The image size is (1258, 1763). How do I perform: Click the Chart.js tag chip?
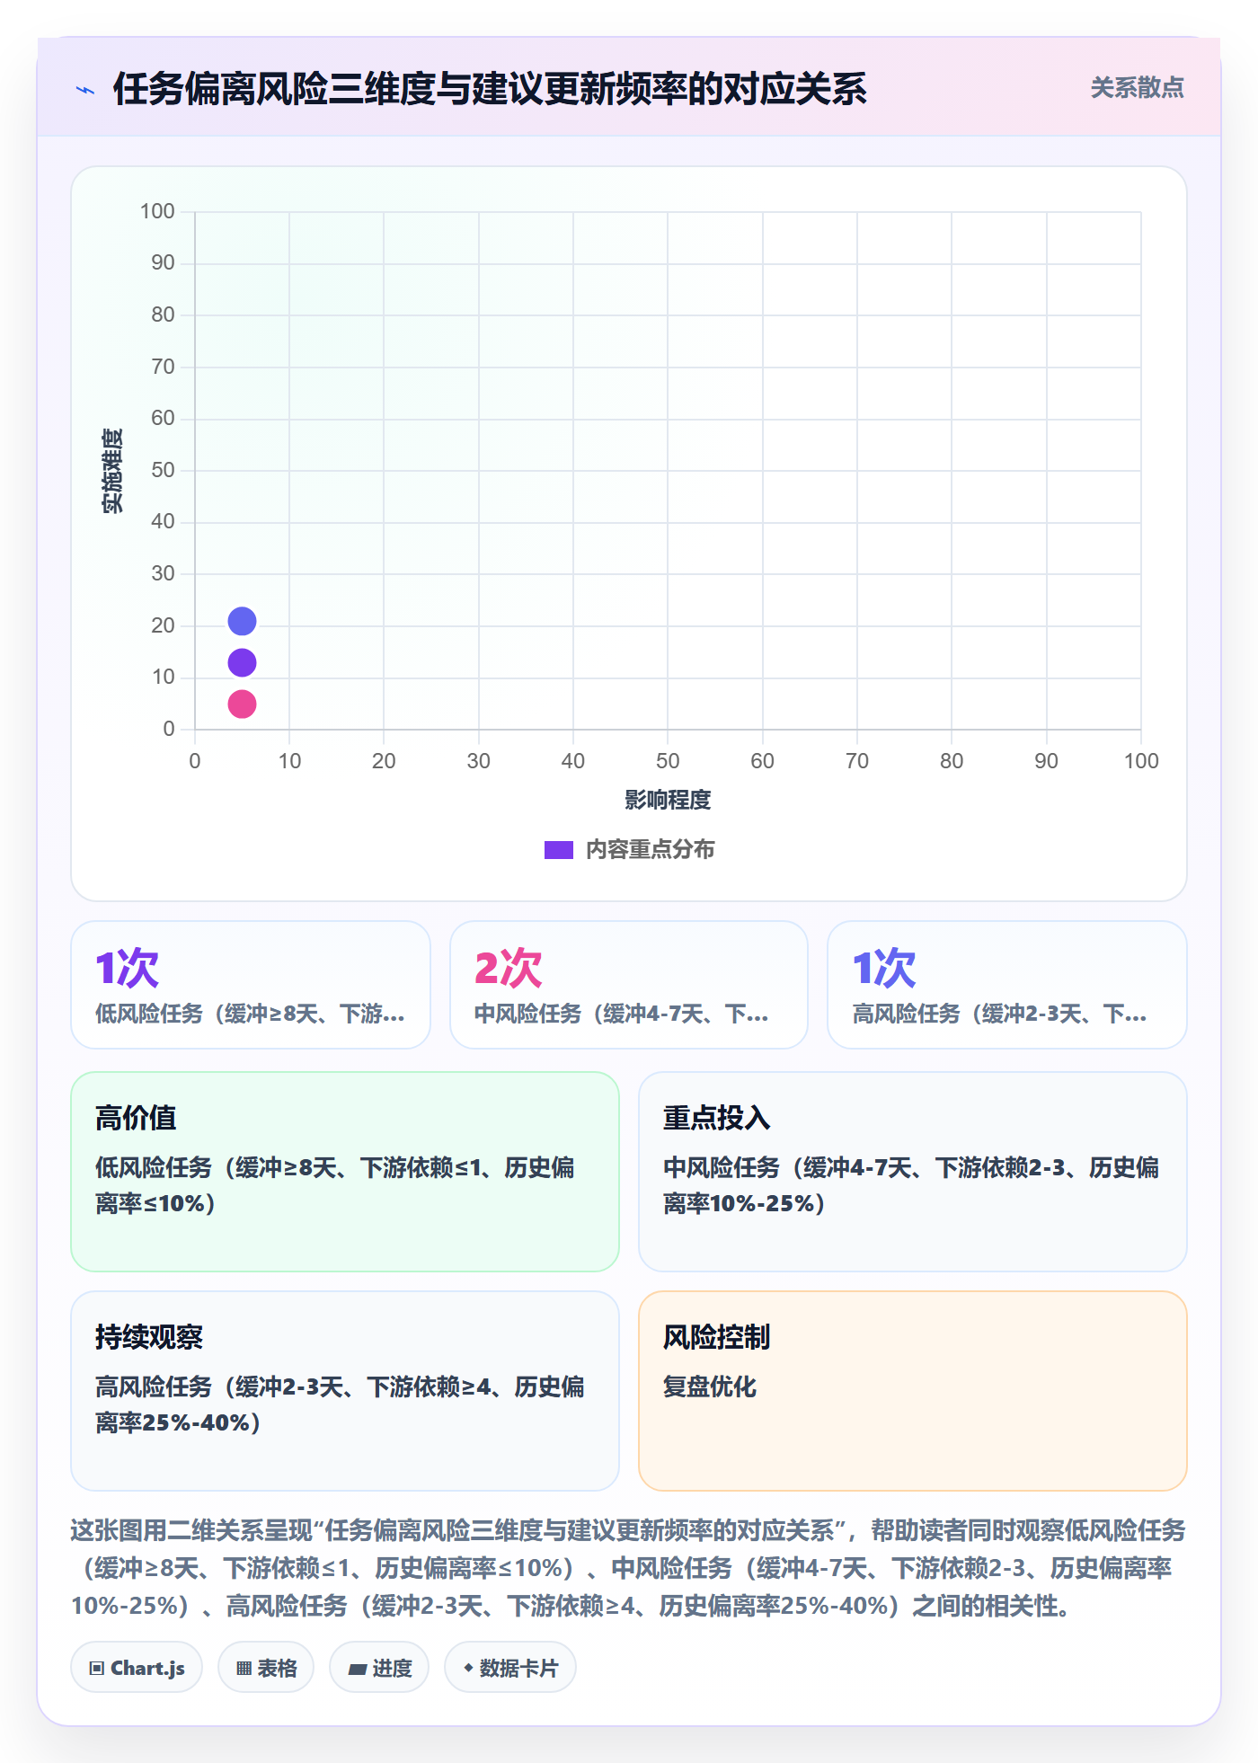137,1668
